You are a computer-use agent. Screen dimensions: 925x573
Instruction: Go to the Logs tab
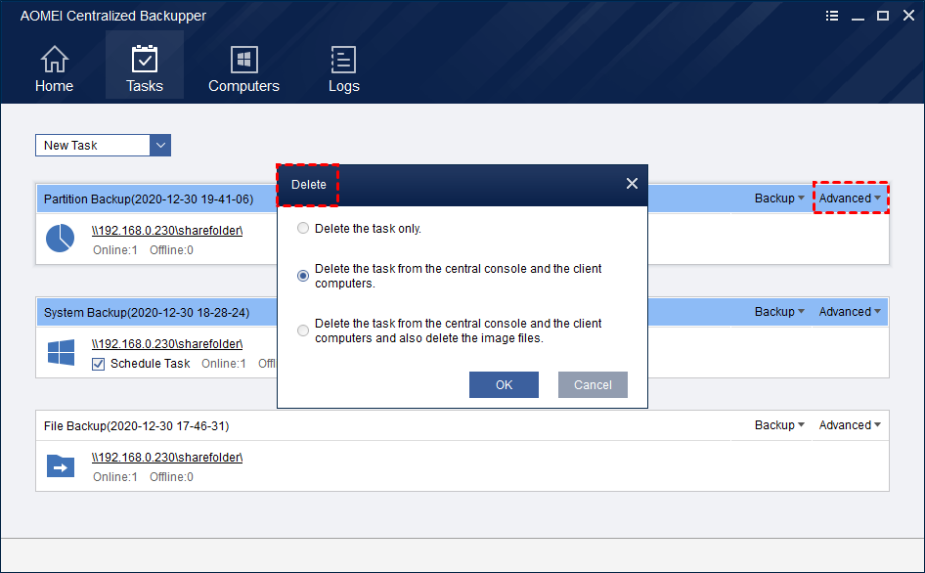(x=343, y=69)
